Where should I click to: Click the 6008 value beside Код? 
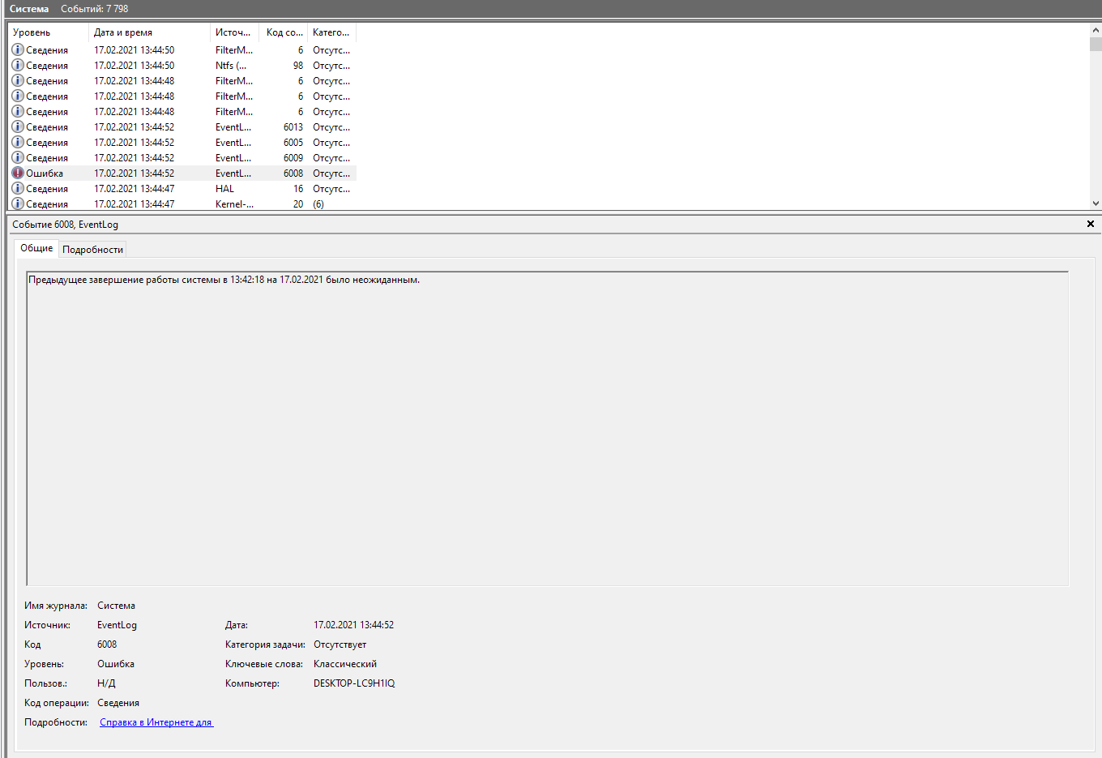point(107,645)
